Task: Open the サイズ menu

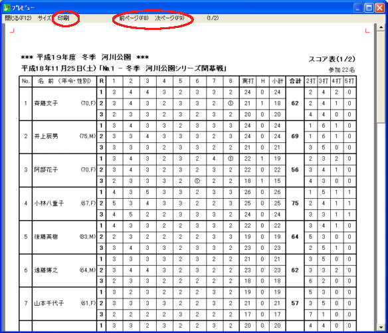Action: [x=45, y=18]
